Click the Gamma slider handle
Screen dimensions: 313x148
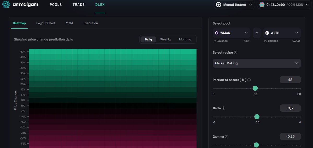(256, 145)
